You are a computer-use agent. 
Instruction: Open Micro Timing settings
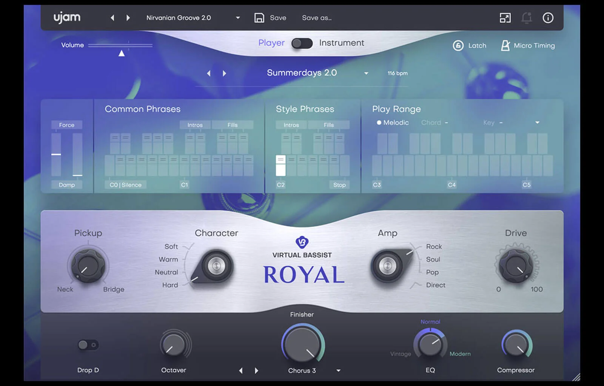coord(527,45)
